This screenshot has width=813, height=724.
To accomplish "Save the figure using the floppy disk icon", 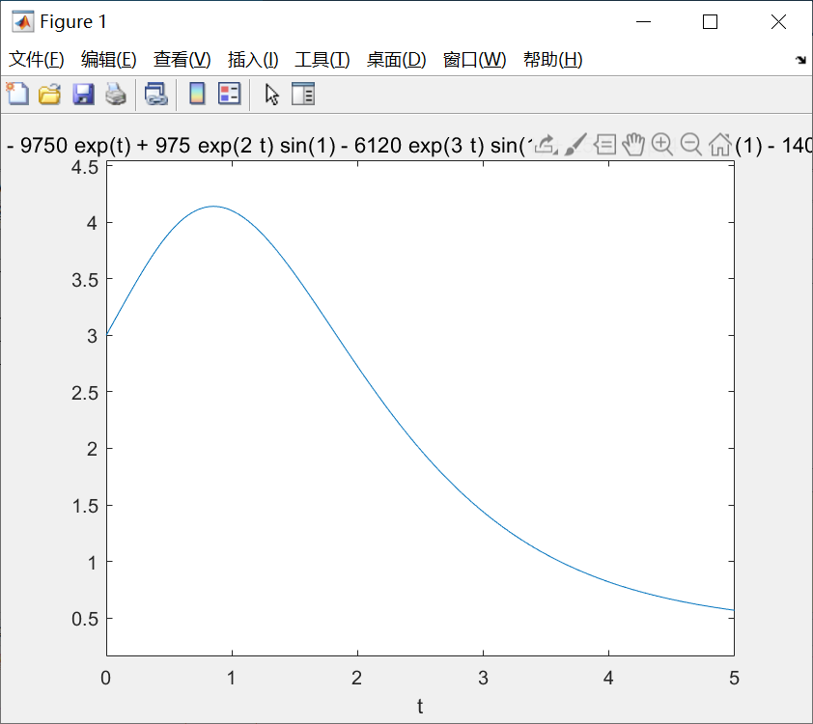I will [x=83, y=95].
